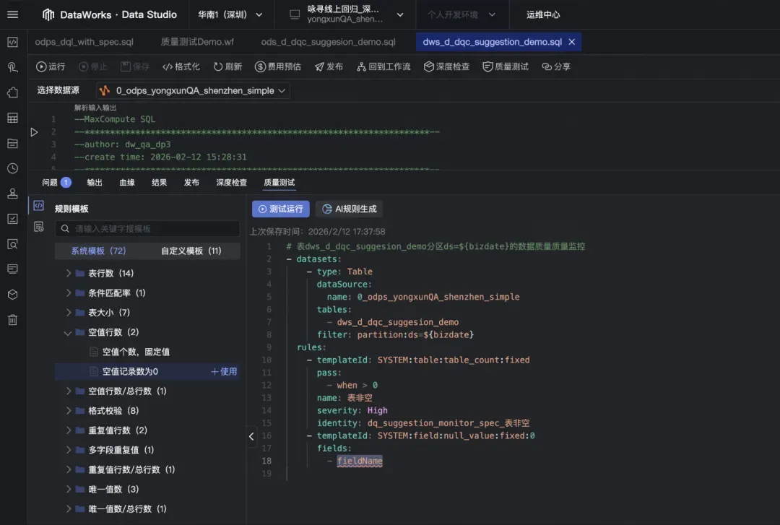Viewport: 780px width, 525px height.
Task: Select the 自定义模板 (11) tab
Action: pos(191,251)
